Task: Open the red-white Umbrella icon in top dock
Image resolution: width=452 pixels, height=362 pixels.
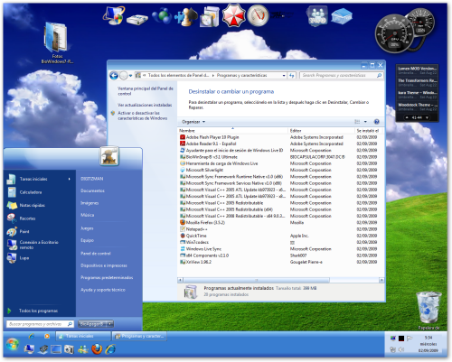Action: pyautogui.click(x=234, y=15)
